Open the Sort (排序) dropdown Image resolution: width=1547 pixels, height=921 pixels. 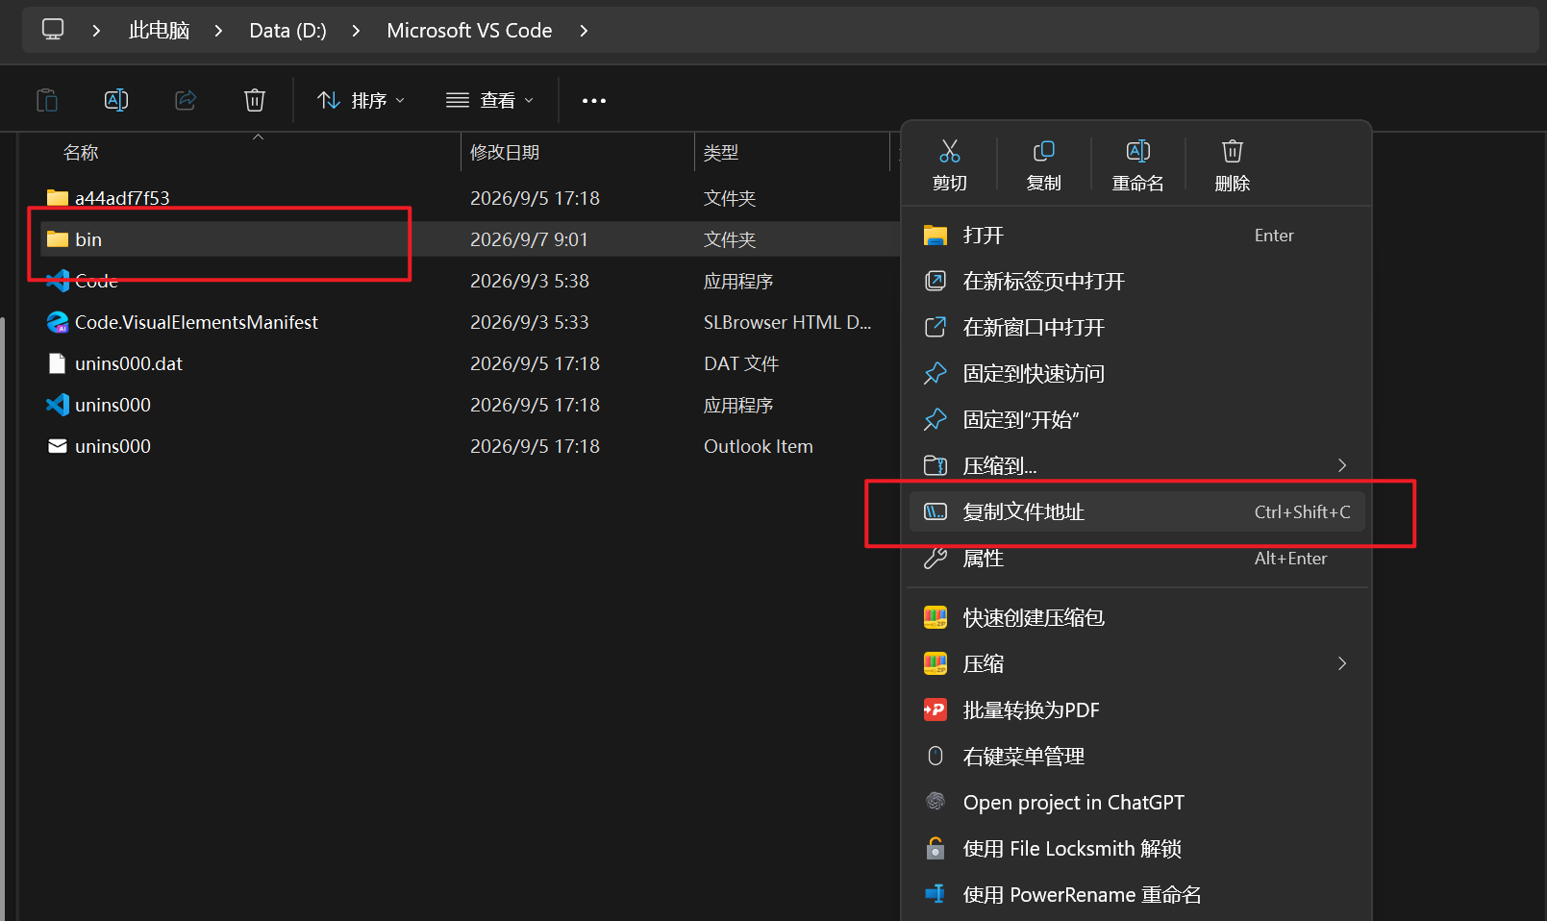pyautogui.click(x=362, y=100)
